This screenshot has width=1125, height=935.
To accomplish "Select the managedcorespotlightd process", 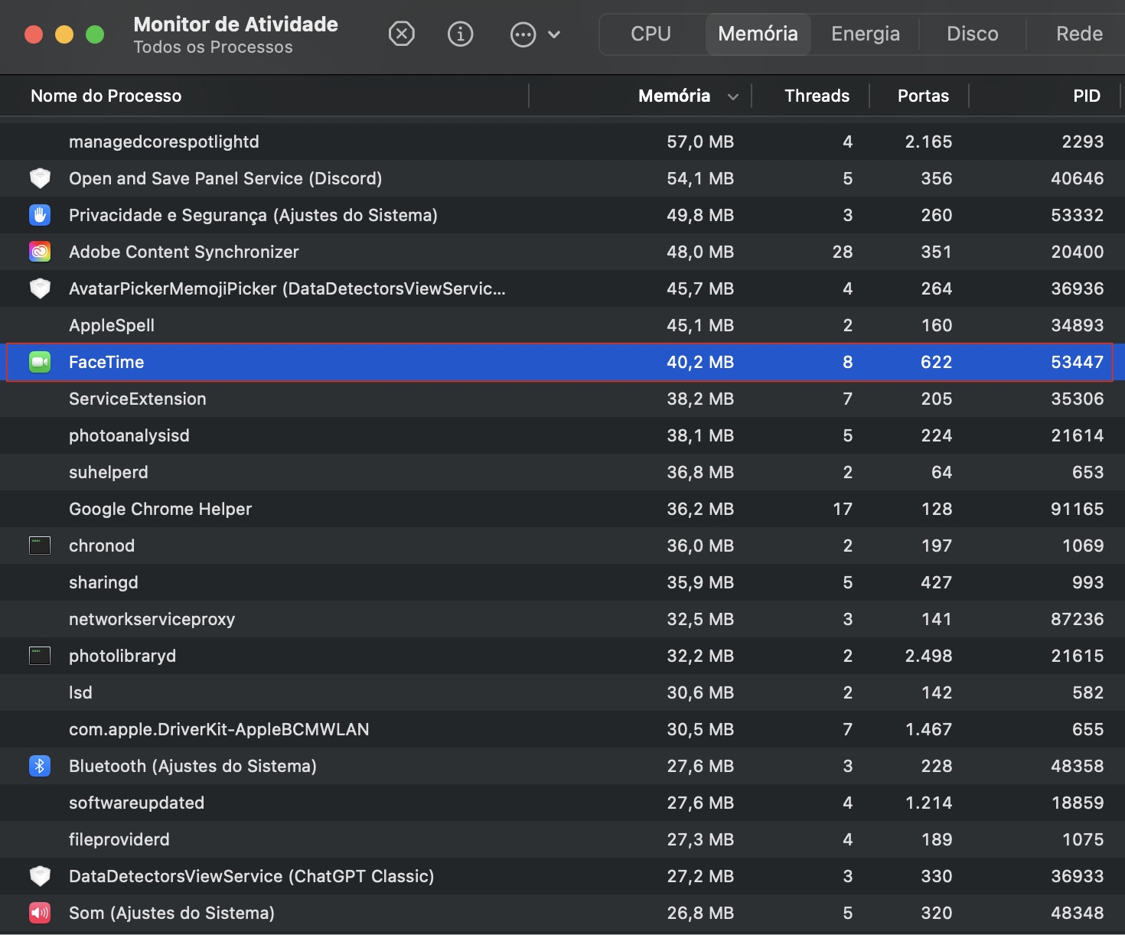I will [164, 142].
